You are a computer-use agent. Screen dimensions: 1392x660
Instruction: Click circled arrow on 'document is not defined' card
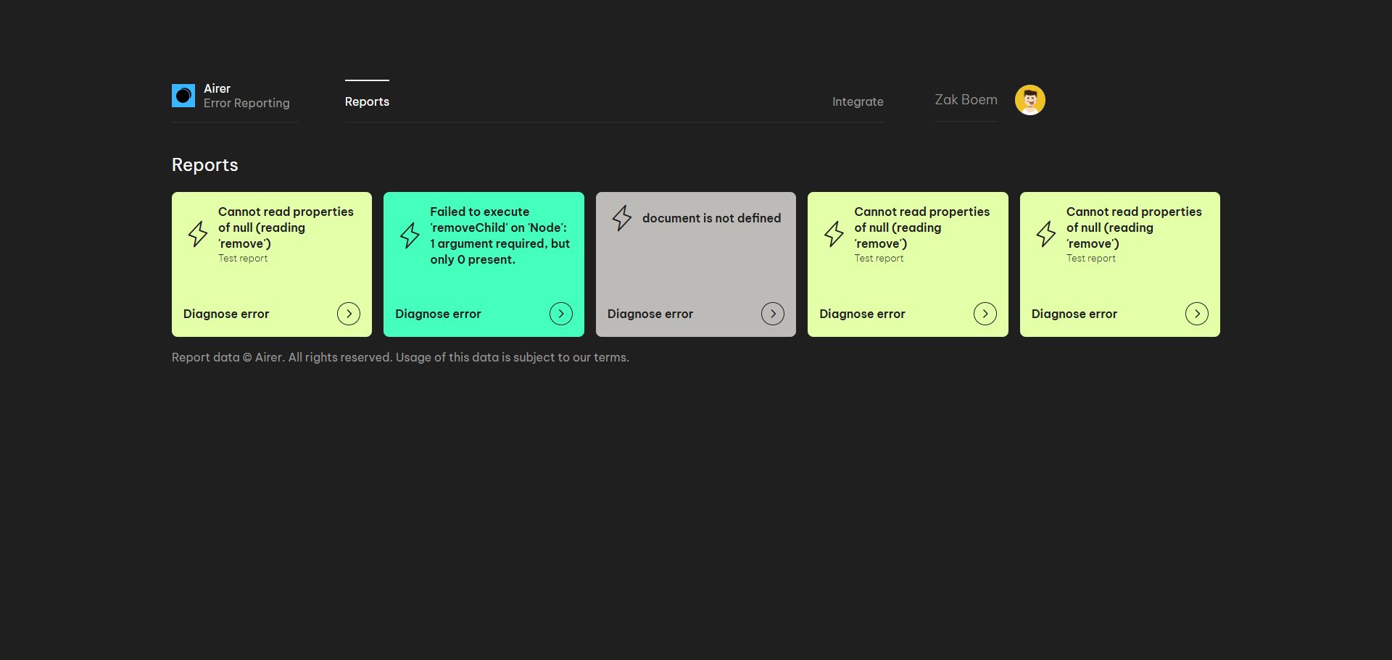773,314
